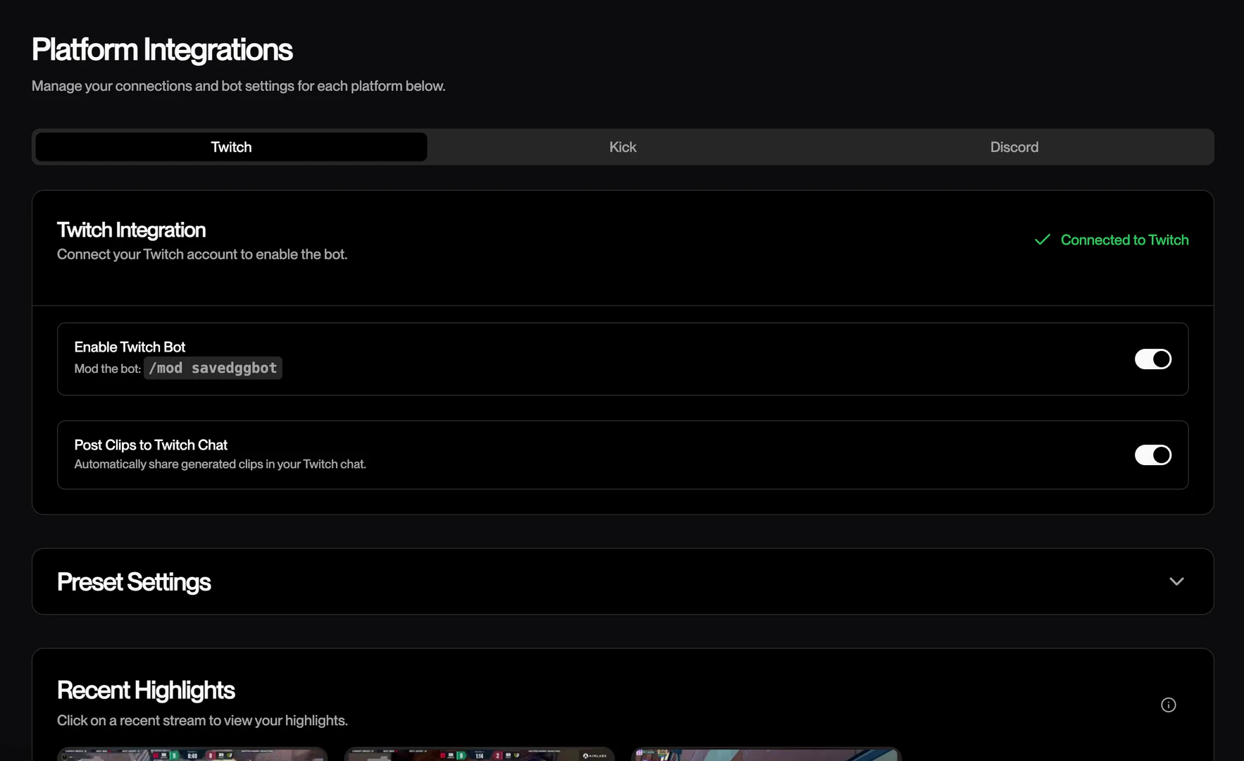1244x761 pixels.
Task: Click the /mod savedggbot command snippet
Action: coord(213,368)
